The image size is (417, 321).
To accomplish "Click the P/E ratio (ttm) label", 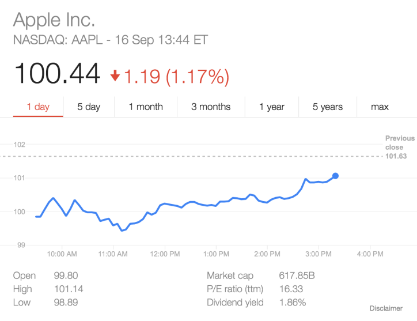I will (x=235, y=289).
